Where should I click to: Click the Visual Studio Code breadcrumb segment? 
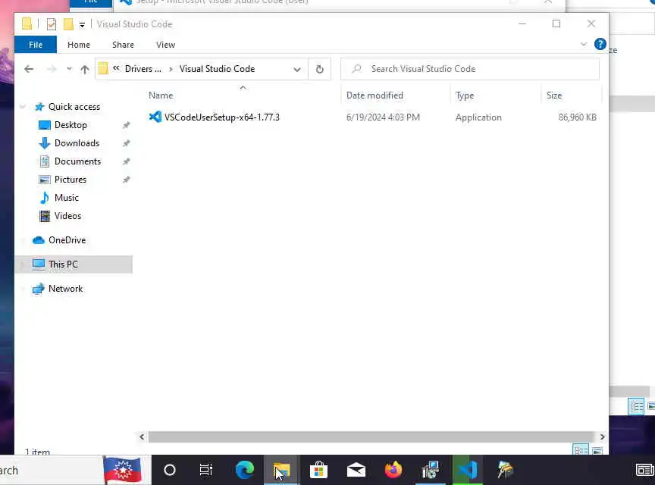[217, 69]
